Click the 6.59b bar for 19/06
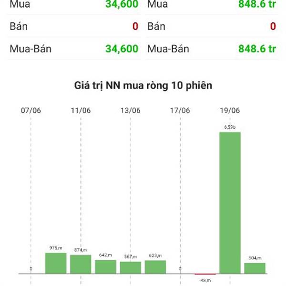The image size is (286, 286). (x=230, y=203)
